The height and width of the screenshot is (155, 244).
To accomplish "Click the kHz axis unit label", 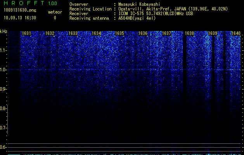I will [3, 31].
